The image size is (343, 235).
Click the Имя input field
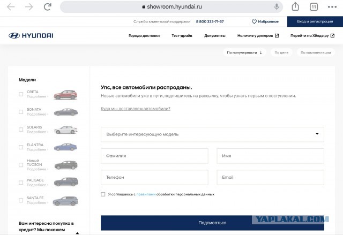pos(270,156)
